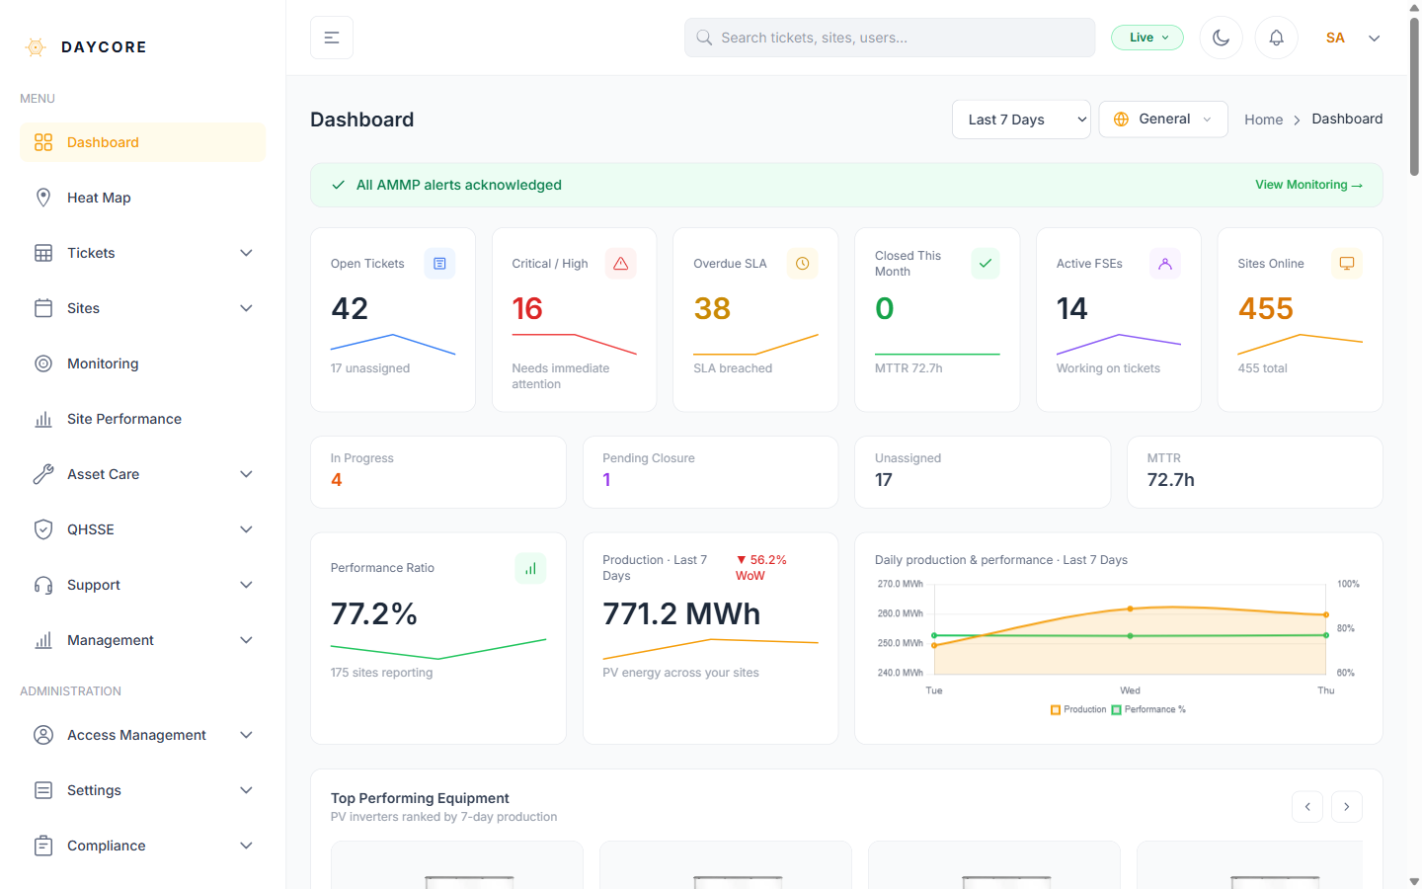Click the Management chart icon
The image size is (1422, 889).
43,640
